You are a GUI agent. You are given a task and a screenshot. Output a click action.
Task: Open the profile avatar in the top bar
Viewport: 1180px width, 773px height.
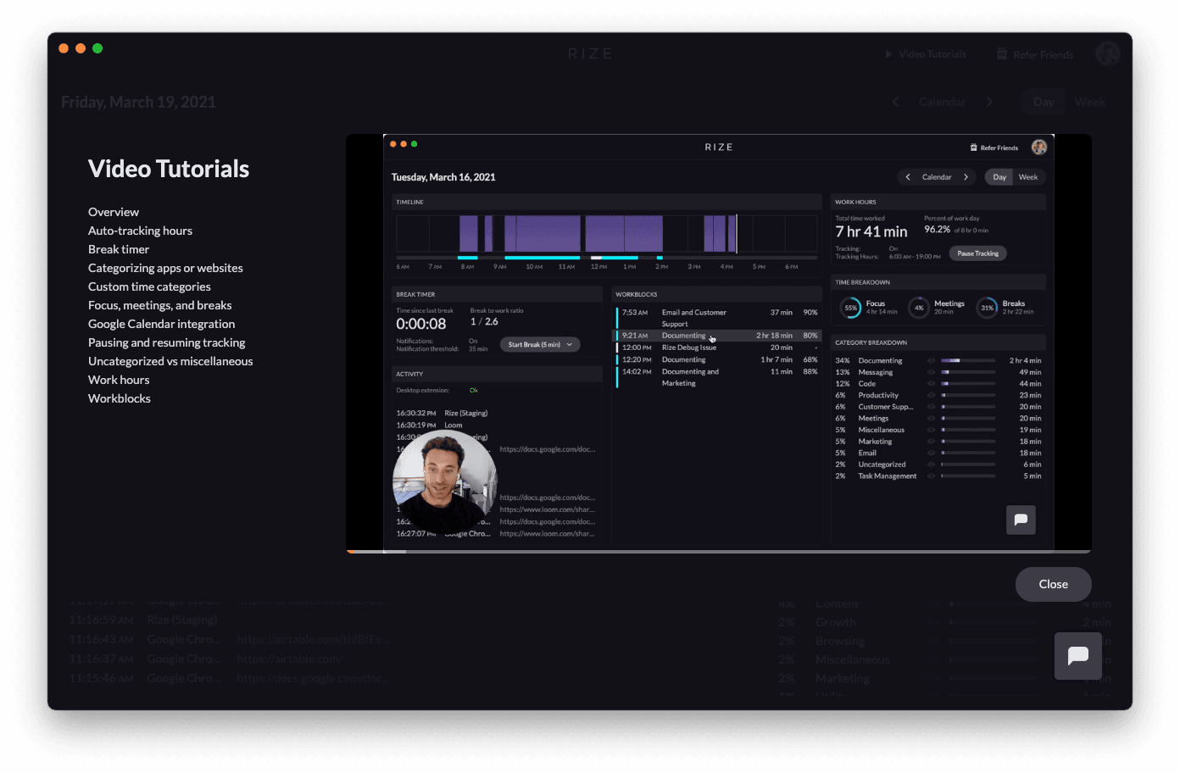(x=1108, y=53)
